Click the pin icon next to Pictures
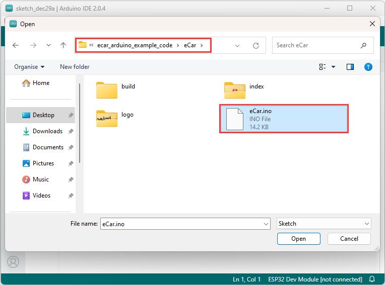This screenshot has height=285, width=385. pyautogui.click(x=71, y=163)
